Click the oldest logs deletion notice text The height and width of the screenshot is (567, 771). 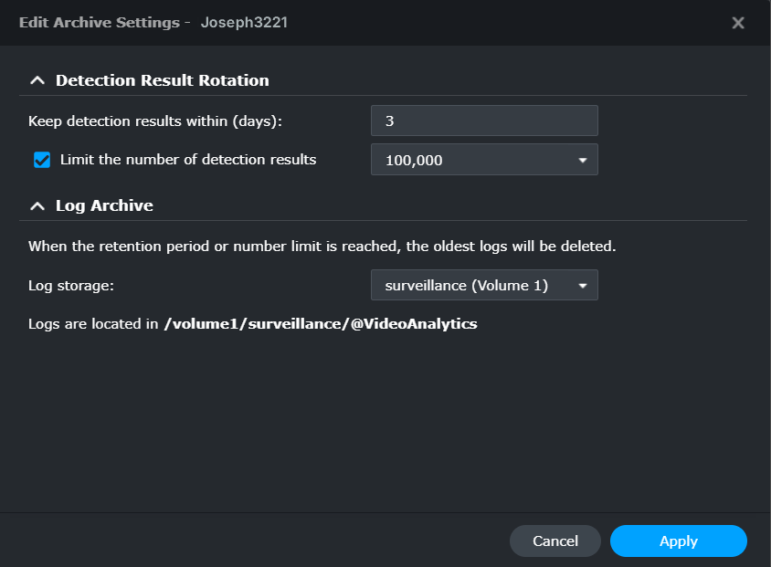(x=322, y=247)
